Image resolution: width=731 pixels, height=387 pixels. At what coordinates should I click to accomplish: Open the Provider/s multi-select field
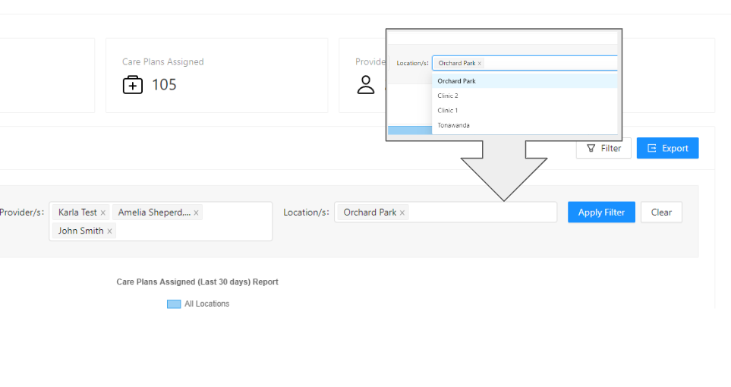(228, 231)
